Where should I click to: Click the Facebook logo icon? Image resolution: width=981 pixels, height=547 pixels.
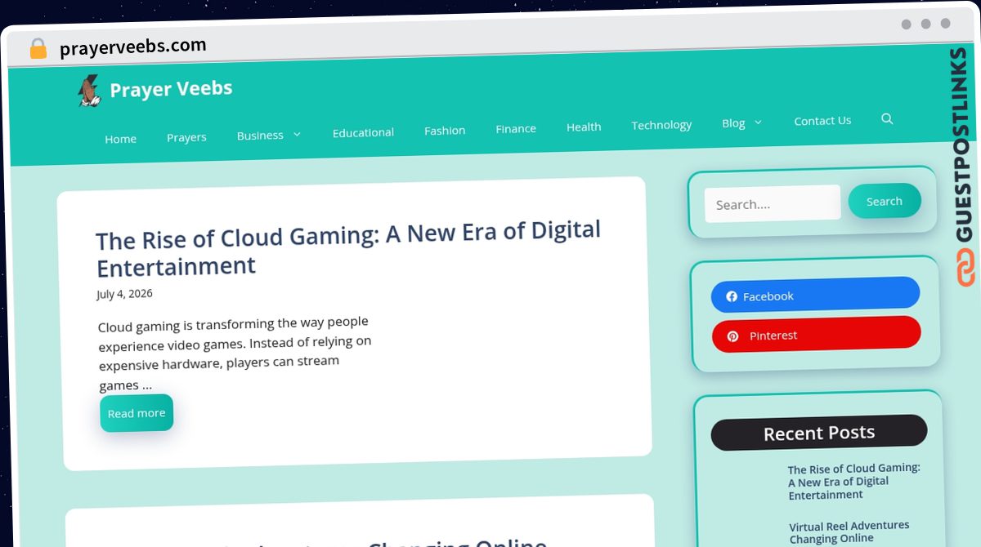(x=732, y=296)
